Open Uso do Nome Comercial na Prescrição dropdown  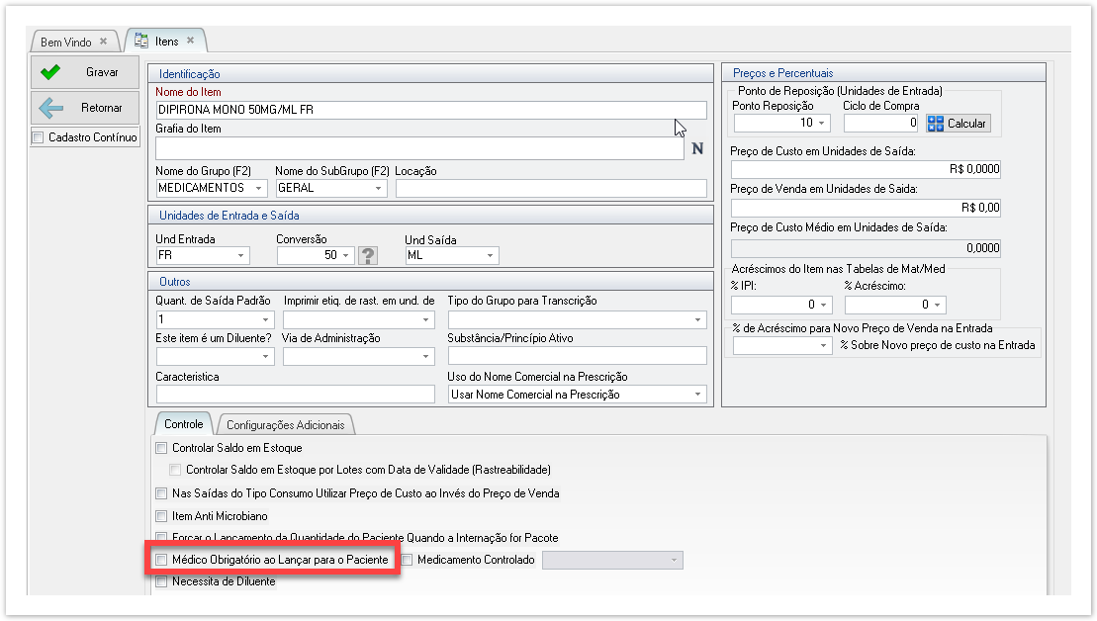[x=698, y=395]
